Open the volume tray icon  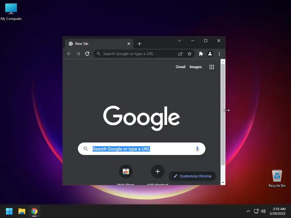pos(263,211)
